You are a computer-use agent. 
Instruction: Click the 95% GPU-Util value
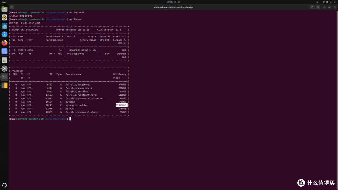point(107,54)
